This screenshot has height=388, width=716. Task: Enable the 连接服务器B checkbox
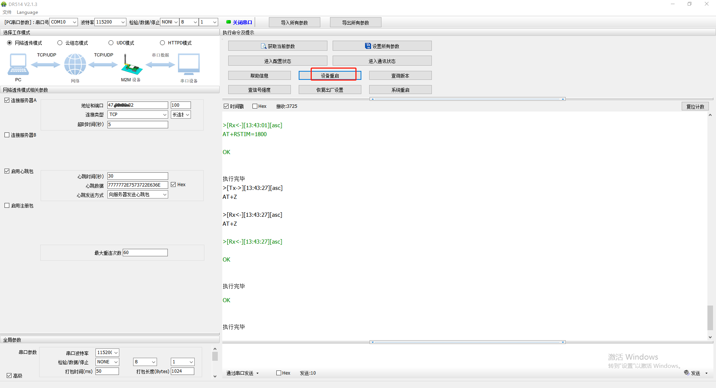[7, 135]
